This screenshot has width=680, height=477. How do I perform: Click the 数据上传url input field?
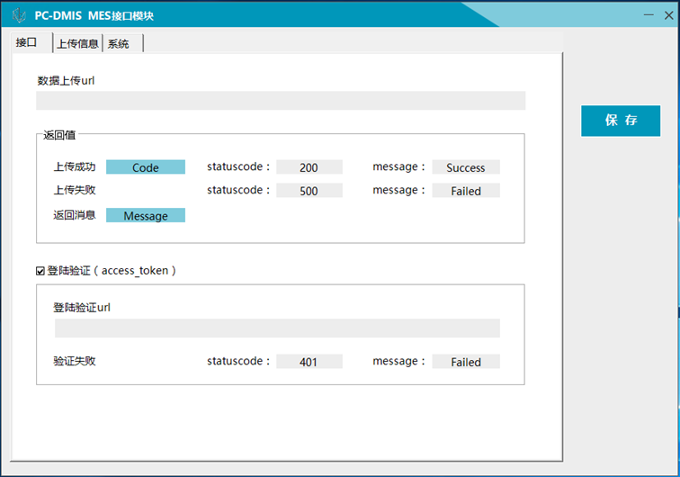(281, 101)
